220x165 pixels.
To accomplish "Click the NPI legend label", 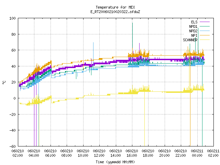I will (x=194, y=35).
